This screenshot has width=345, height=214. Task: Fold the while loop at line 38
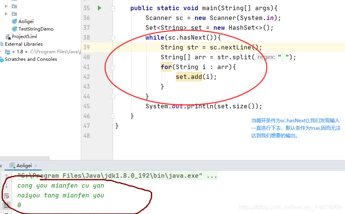[113, 38]
